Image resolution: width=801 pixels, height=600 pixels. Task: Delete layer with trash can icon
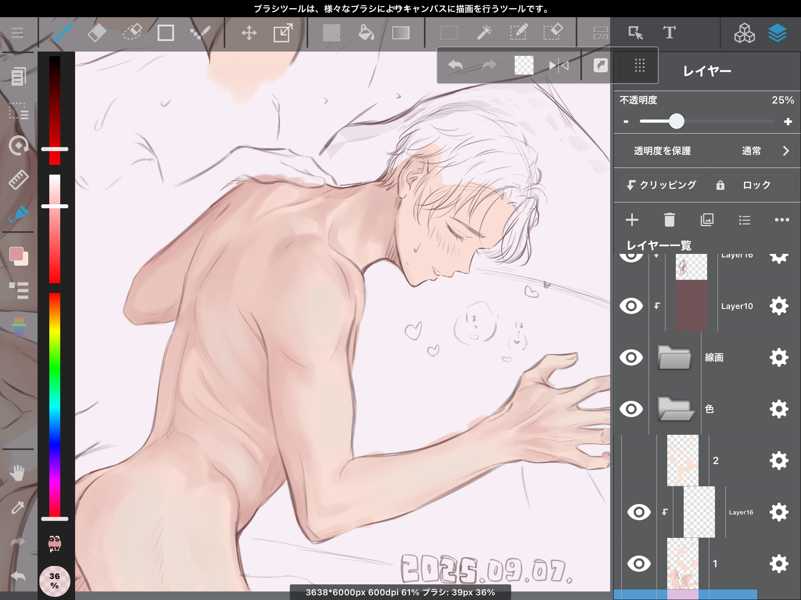(669, 220)
